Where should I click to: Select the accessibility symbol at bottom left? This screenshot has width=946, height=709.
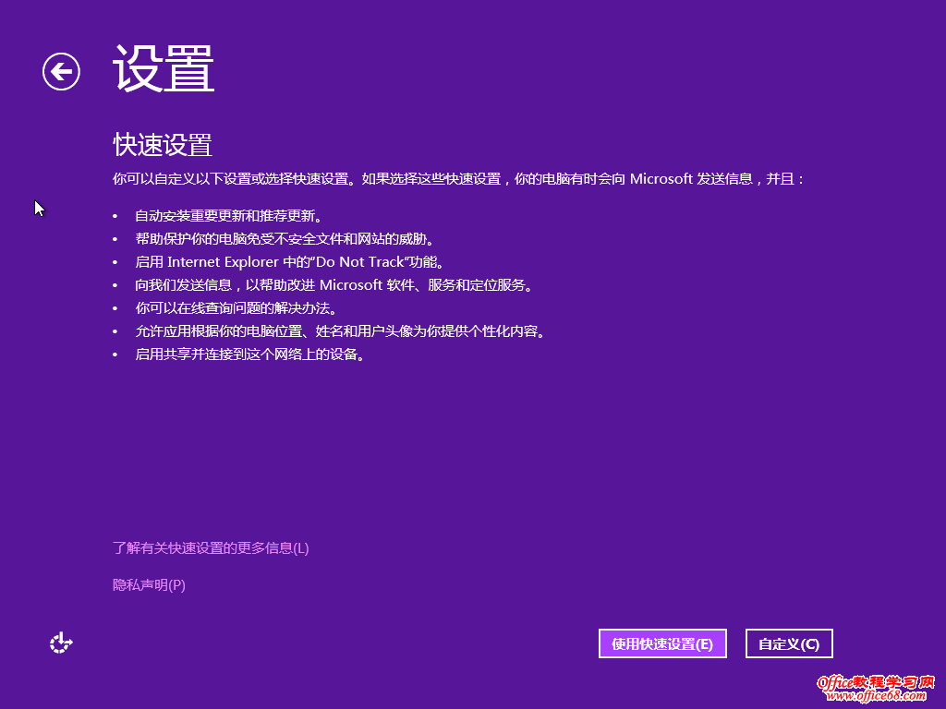point(60,643)
